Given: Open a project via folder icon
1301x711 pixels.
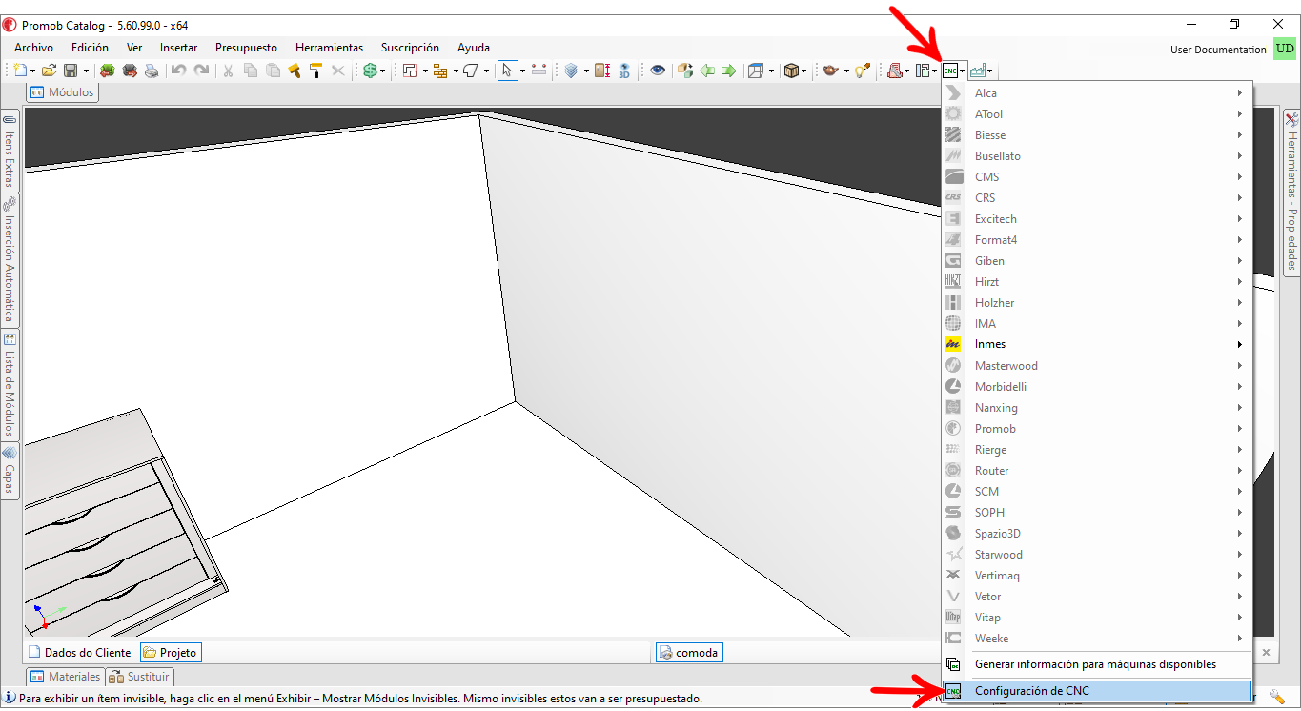Looking at the screenshot, I should click(49, 71).
